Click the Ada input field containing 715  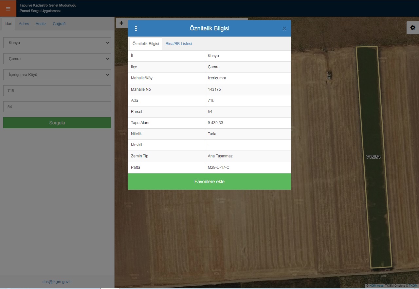pos(57,91)
